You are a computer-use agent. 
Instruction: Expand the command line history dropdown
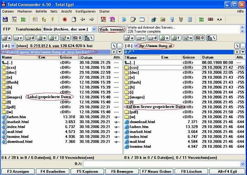click(x=243, y=164)
